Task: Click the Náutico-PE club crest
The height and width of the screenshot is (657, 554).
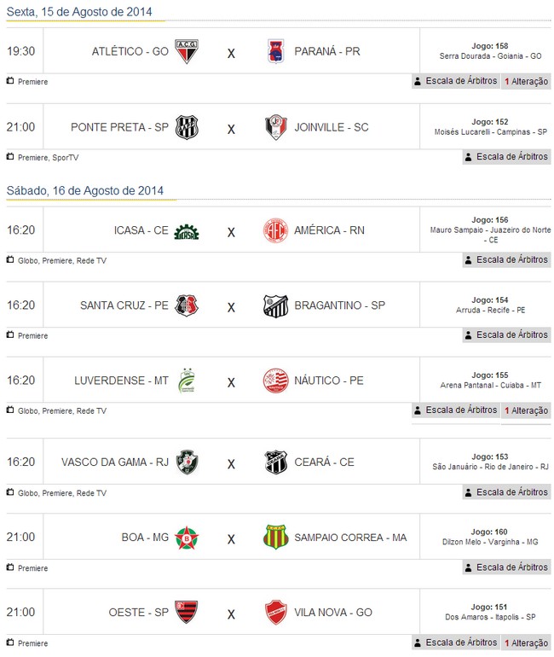Action: pos(275,381)
